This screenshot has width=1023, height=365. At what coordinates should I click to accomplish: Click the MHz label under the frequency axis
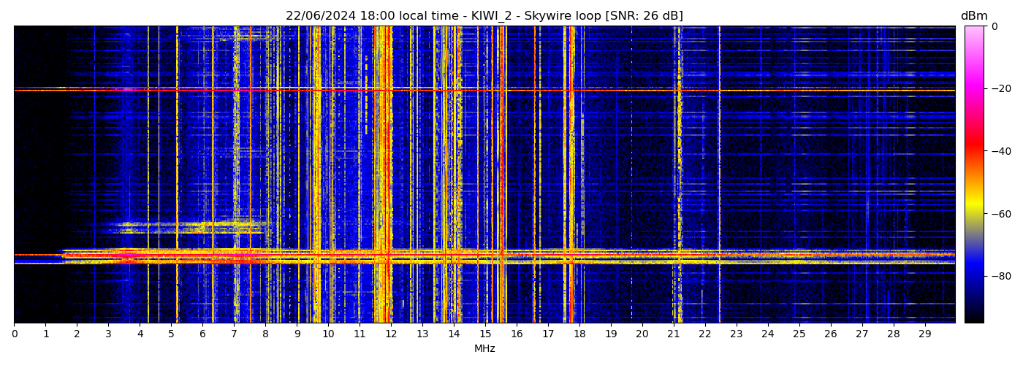click(x=484, y=349)
